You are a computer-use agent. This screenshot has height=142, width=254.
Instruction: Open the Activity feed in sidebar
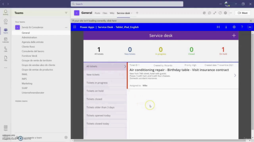(x=6, y=12)
